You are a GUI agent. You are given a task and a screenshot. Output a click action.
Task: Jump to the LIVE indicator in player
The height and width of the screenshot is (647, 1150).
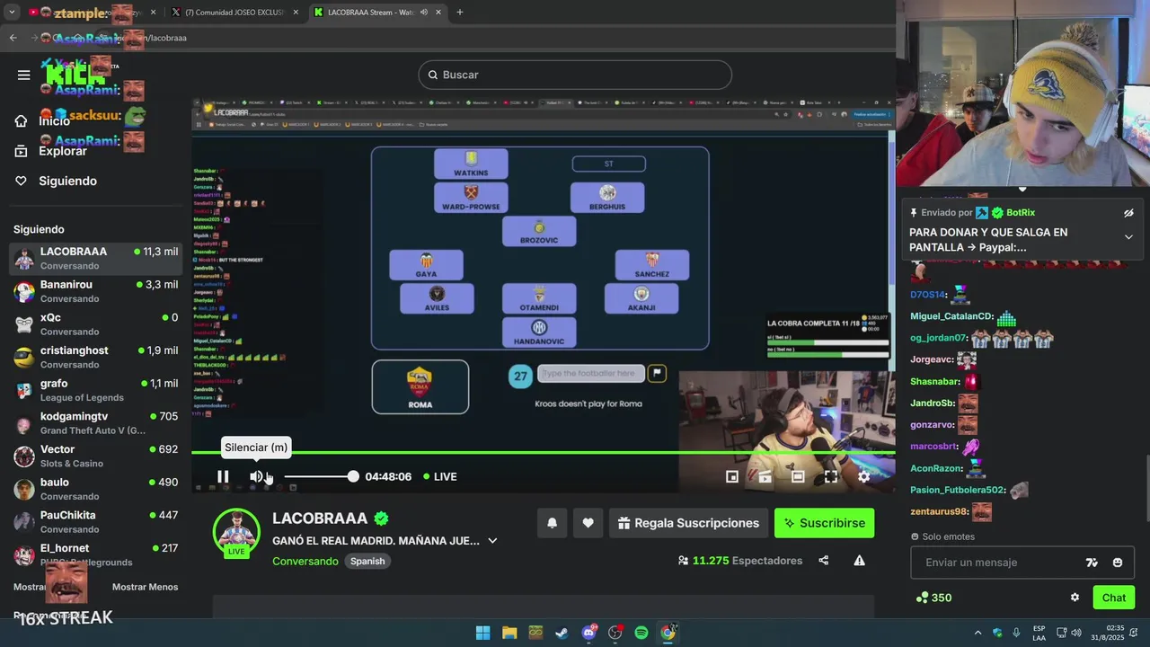(x=439, y=476)
